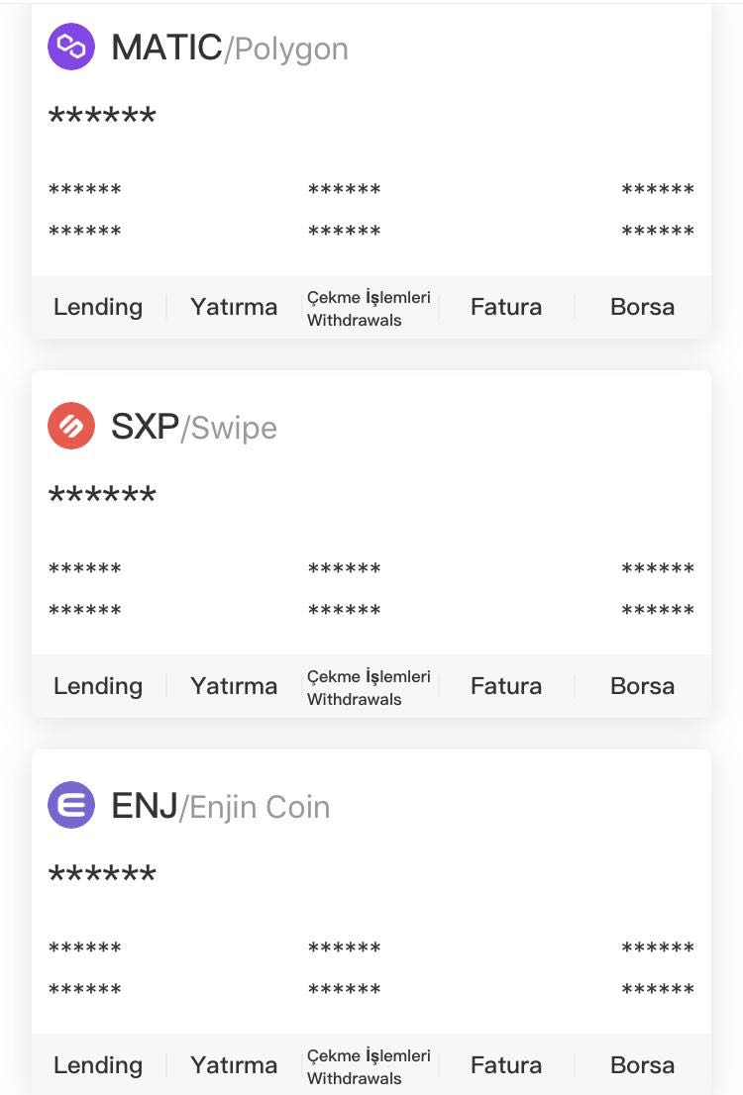Open Lending for MATIC

98,307
